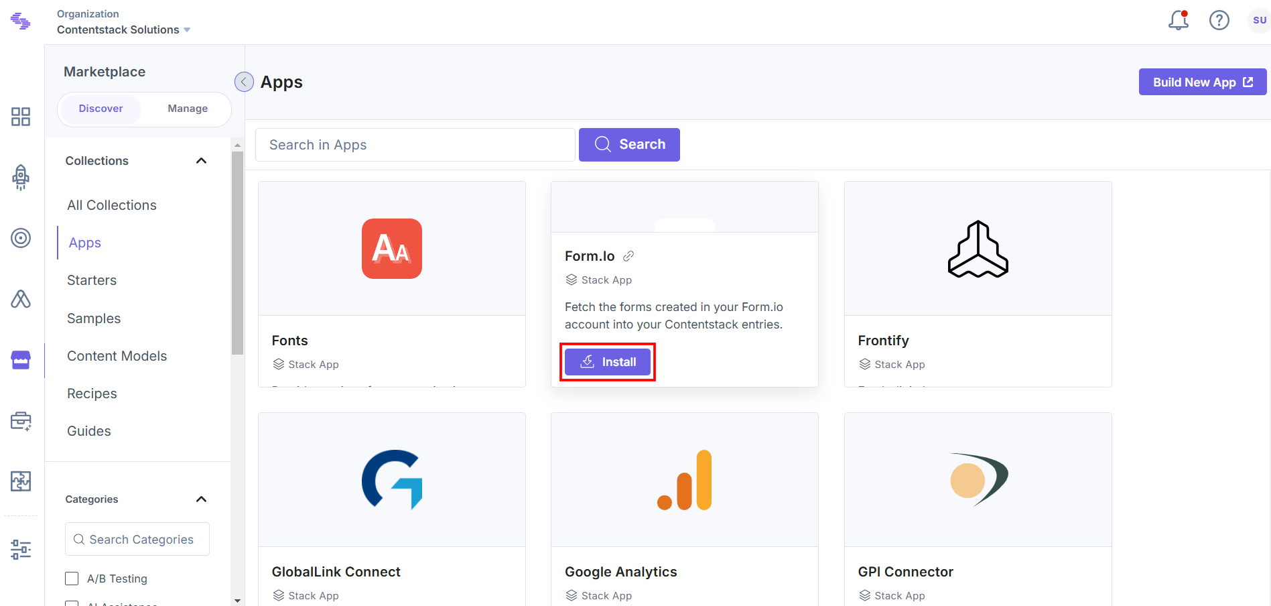The height and width of the screenshot is (606, 1271).
Task: Select Starters collection
Action: [x=92, y=280]
